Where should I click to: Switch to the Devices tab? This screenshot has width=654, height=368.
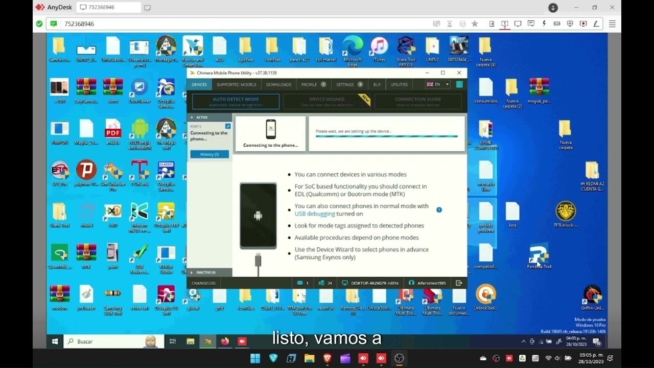tap(199, 84)
